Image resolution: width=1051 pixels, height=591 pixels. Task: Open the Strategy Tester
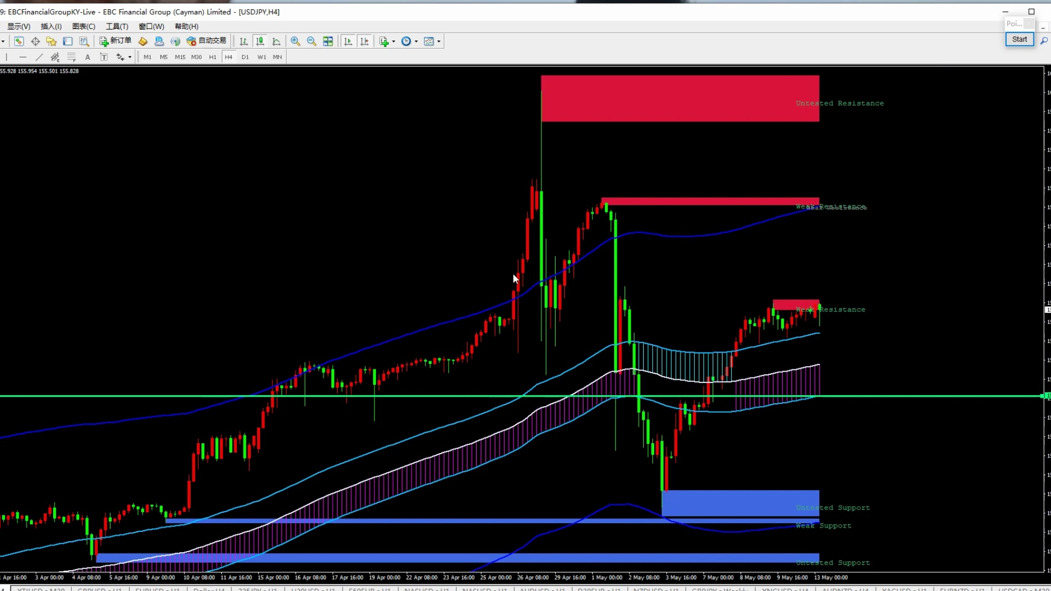(84, 41)
